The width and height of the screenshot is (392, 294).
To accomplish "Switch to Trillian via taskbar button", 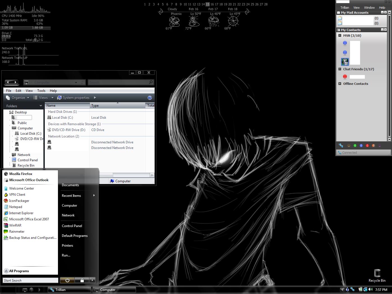I will point(69,290).
